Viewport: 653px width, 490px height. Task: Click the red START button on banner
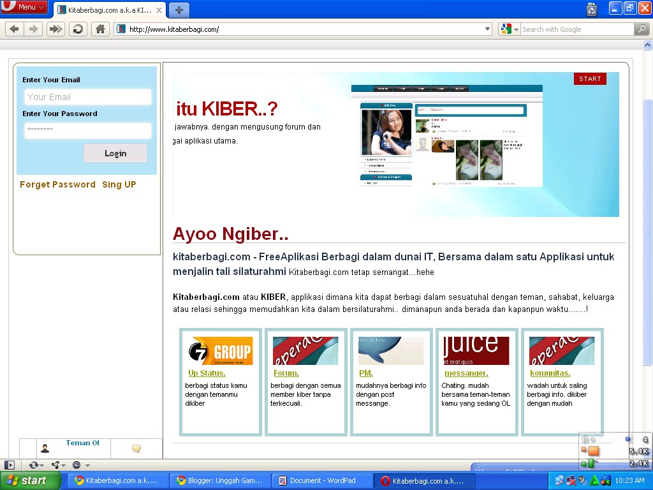(590, 78)
